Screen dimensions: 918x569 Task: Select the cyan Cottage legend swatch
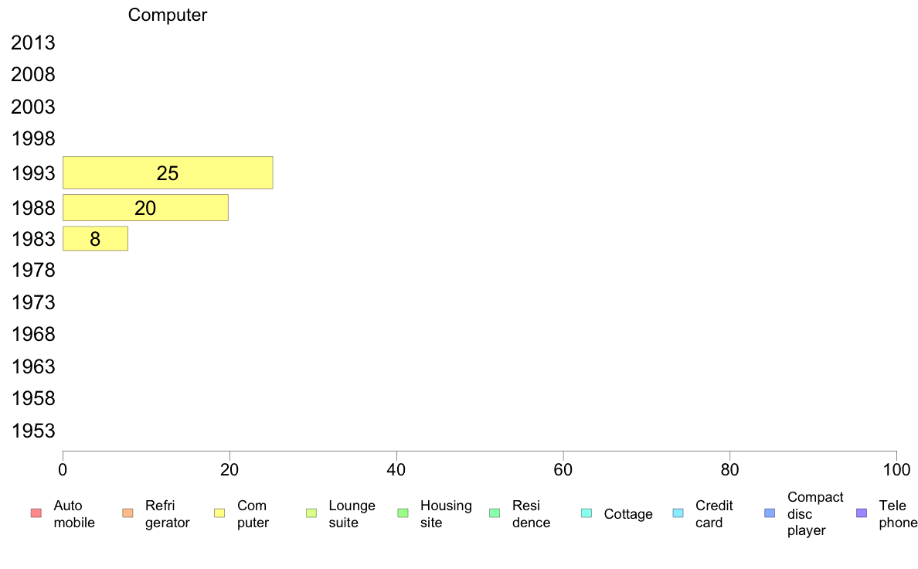point(586,513)
